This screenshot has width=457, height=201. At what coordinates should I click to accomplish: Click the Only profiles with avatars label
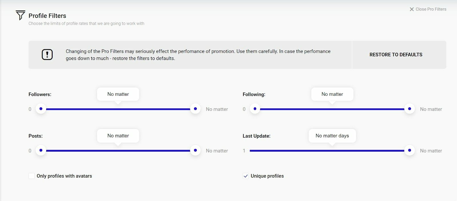(x=64, y=176)
